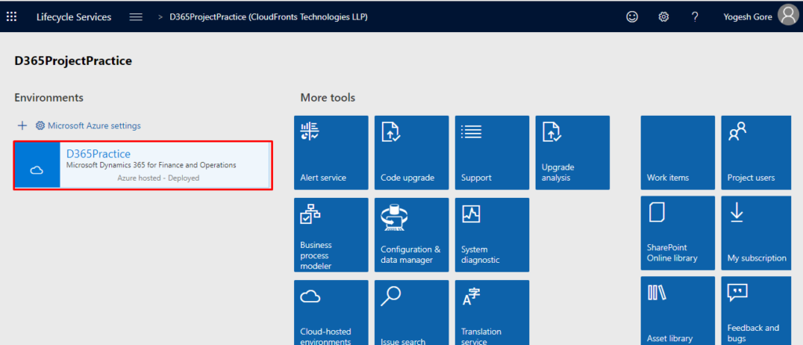Open the SharePoint Online library tile
The height and width of the screenshot is (345, 803).
(x=678, y=233)
